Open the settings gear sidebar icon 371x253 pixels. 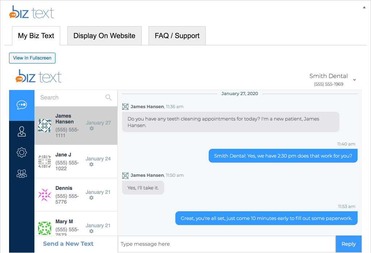pos(21,152)
